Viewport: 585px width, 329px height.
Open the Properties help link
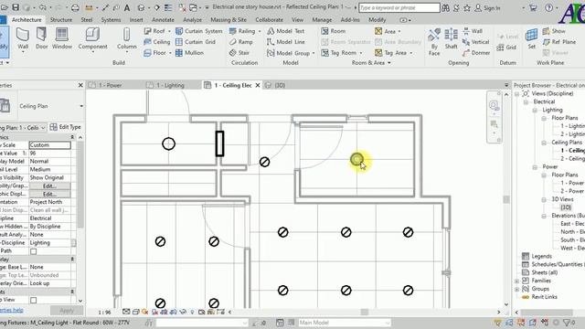tap(12, 311)
